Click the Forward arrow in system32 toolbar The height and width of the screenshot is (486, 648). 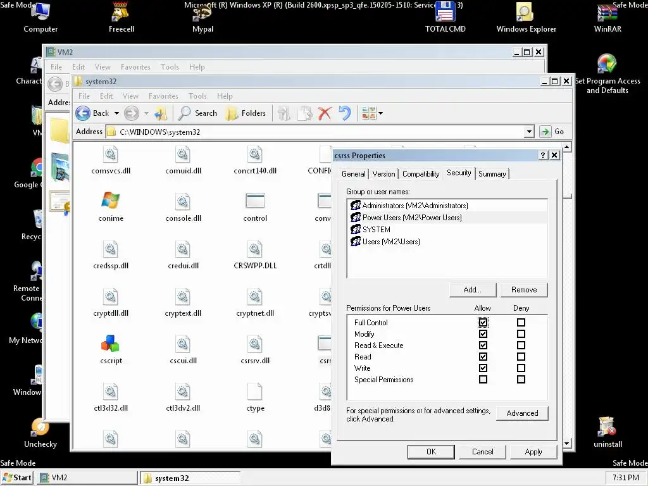tap(132, 113)
